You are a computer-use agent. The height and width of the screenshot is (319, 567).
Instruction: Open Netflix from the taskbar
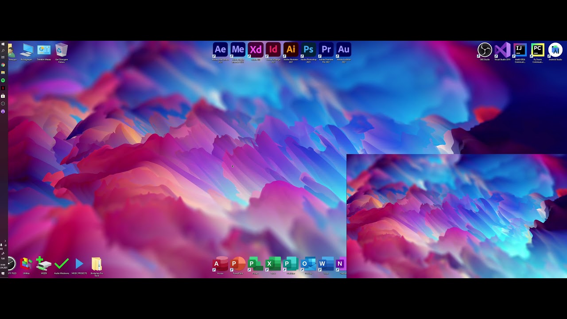click(3, 88)
